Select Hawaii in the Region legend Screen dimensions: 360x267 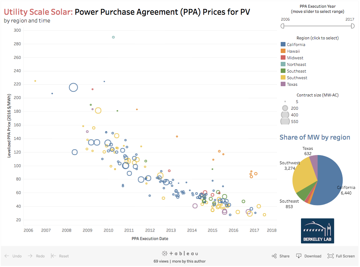pos(283,51)
